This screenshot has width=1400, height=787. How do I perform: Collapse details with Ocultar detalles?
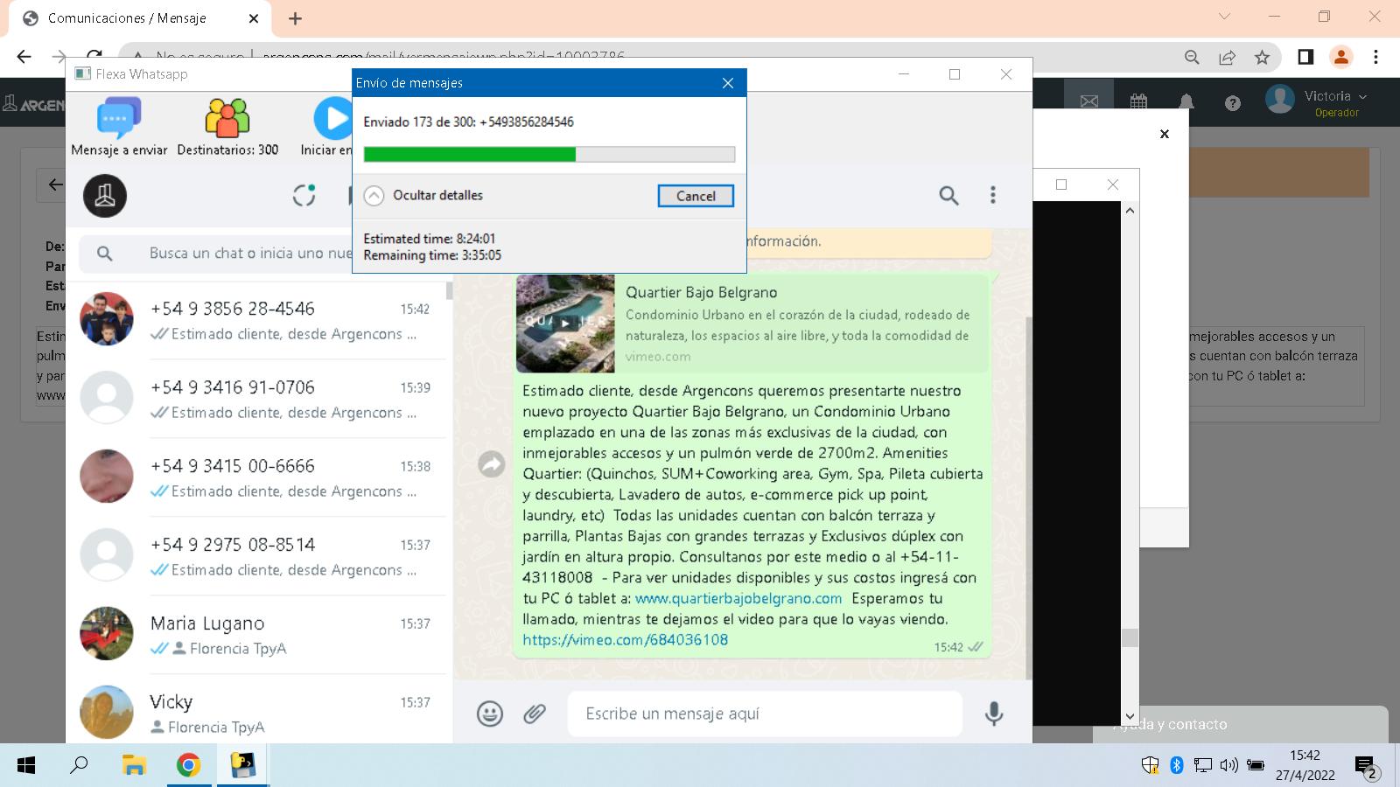(x=424, y=195)
